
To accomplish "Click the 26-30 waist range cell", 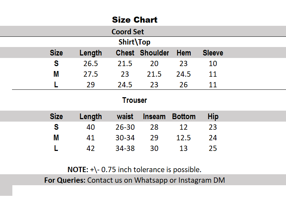I will pyautogui.click(x=125, y=127).
